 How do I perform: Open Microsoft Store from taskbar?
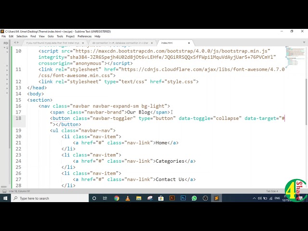pyautogui.click(x=161, y=198)
